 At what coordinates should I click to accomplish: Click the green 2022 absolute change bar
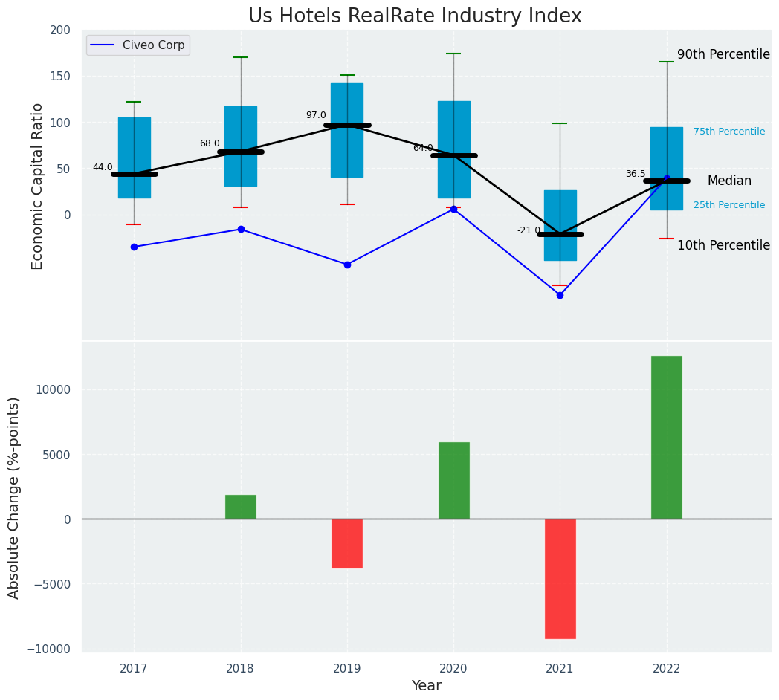point(666,437)
